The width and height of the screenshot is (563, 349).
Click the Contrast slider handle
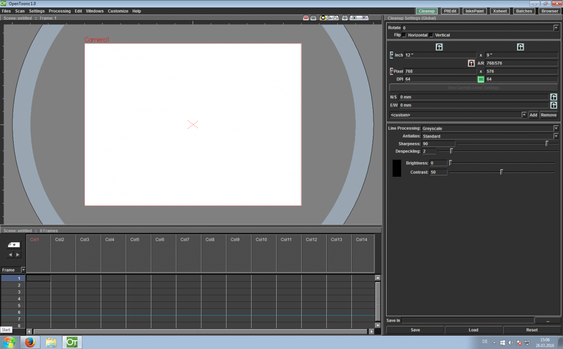point(501,172)
